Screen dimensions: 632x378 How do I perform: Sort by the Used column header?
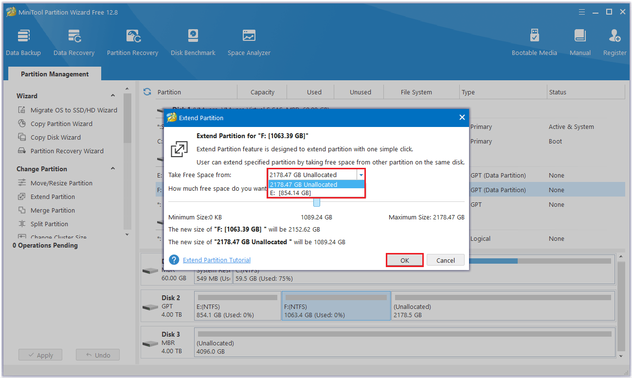click(314, 92)
